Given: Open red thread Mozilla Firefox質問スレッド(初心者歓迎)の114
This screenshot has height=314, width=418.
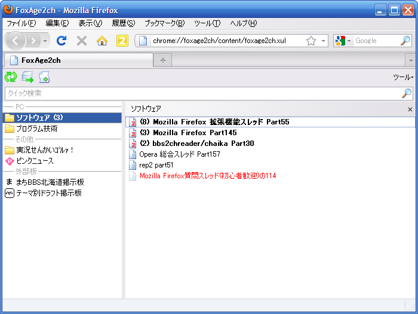Looking at the screenshot, I should tap(271, 176).
